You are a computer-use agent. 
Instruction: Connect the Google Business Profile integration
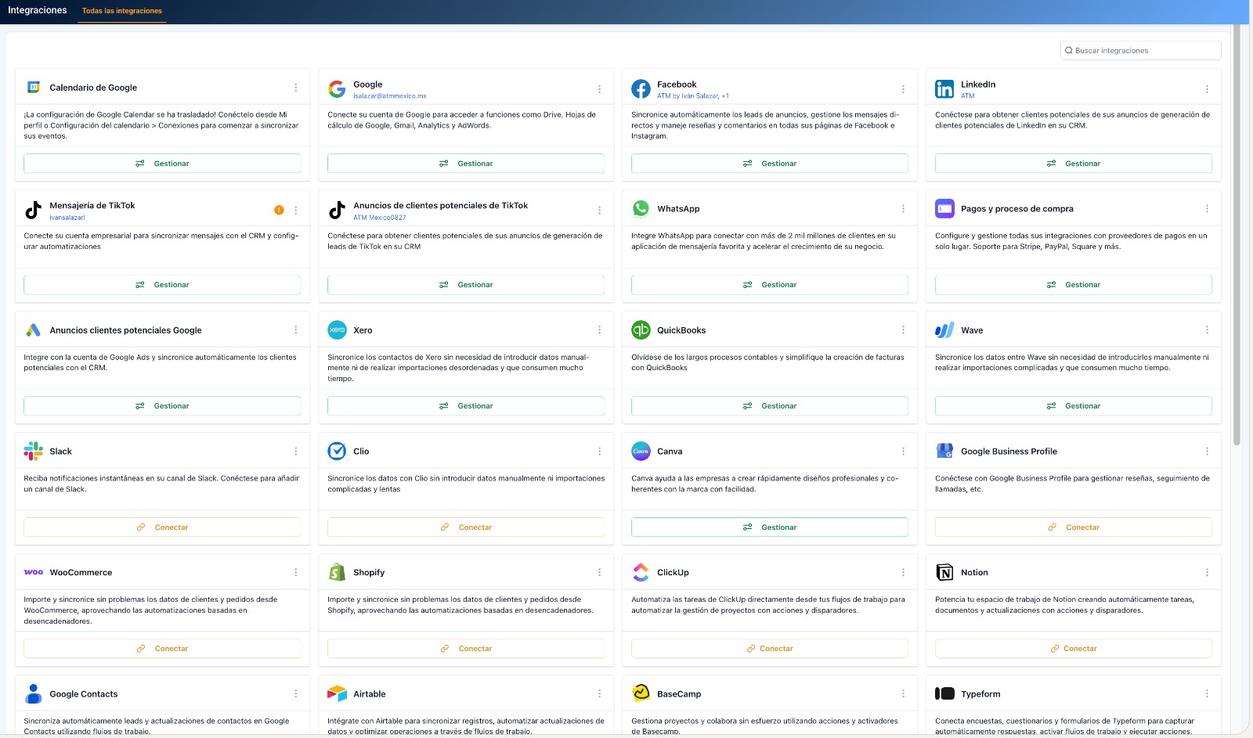[1074, 527]
